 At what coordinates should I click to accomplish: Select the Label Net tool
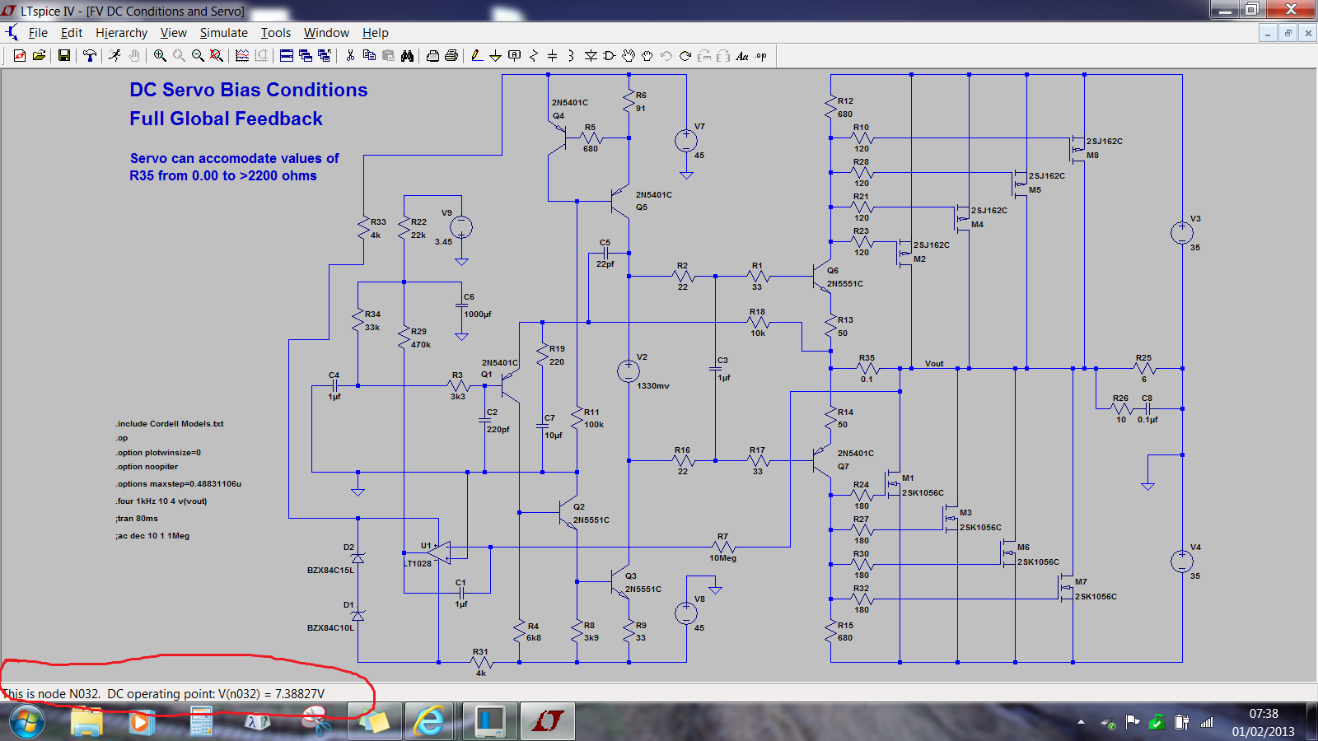point(515,56)
